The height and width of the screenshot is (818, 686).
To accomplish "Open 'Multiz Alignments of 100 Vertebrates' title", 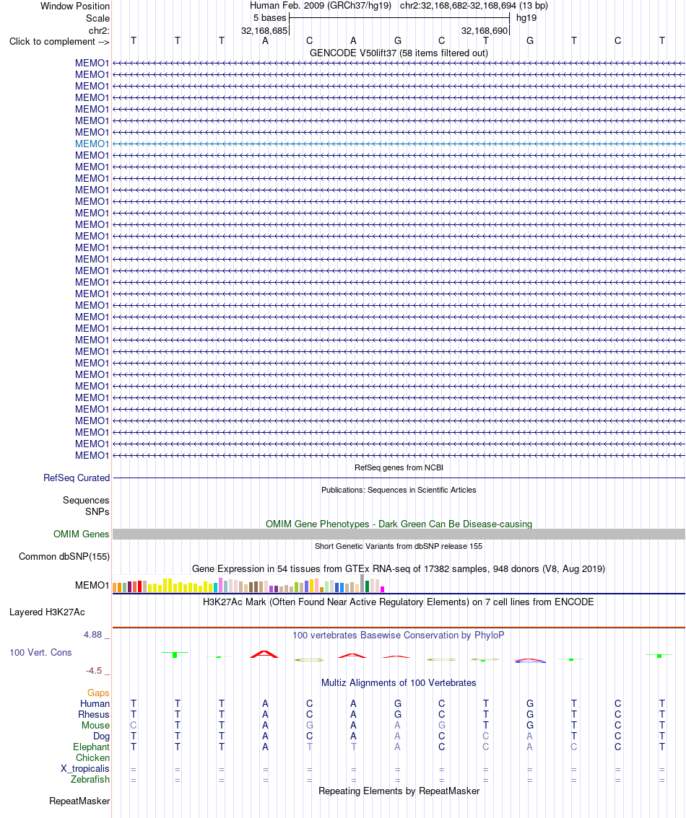I will tap(399, 683).
